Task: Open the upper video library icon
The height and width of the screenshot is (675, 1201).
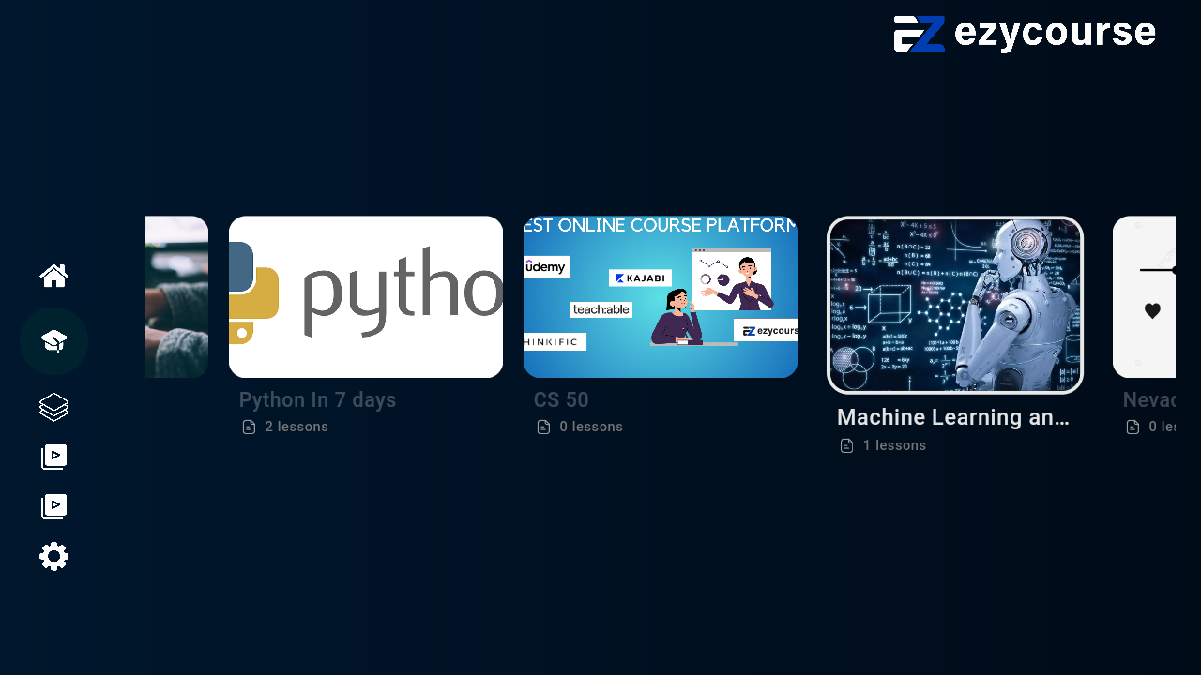Action: (54, 457)
